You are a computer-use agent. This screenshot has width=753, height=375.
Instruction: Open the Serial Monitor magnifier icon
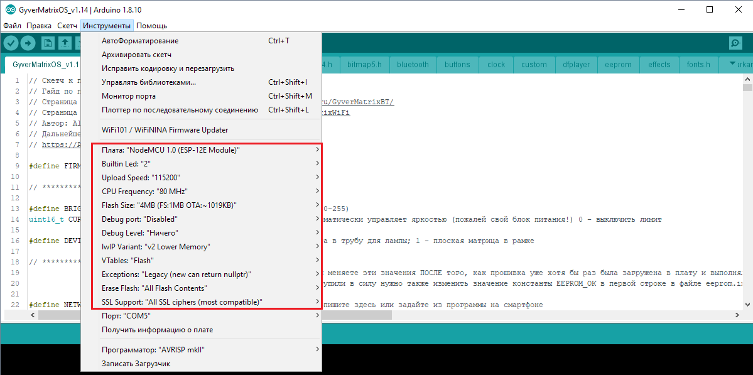coord(735,43)
